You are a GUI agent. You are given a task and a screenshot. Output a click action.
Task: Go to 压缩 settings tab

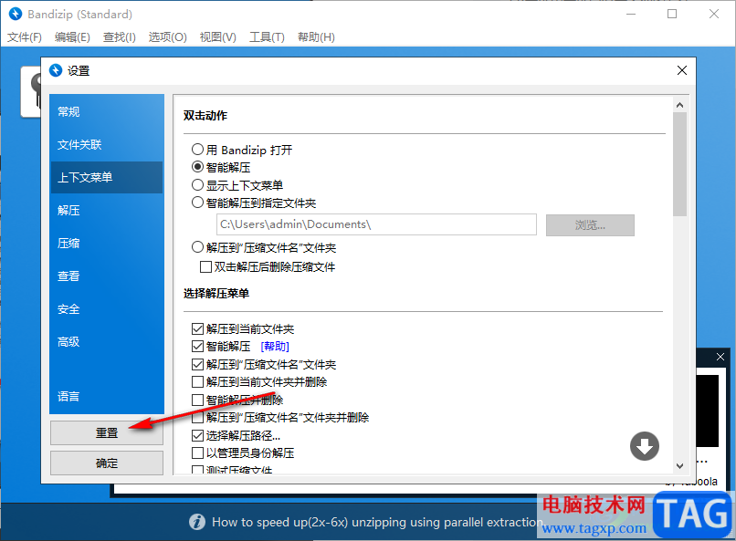click(x=107, y=243)
